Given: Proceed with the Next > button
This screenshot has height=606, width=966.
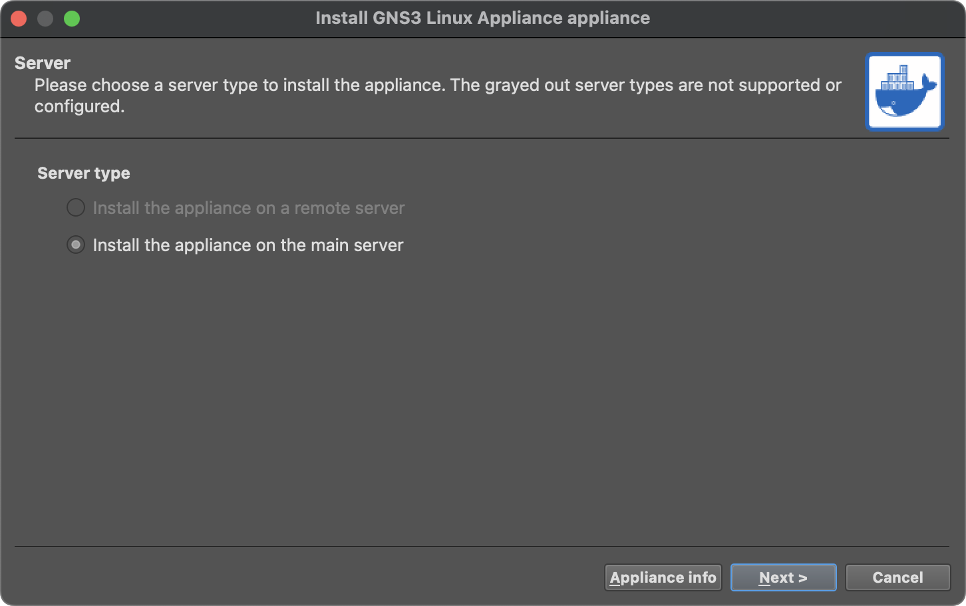Looking at the screenshot, I should 783,577.
